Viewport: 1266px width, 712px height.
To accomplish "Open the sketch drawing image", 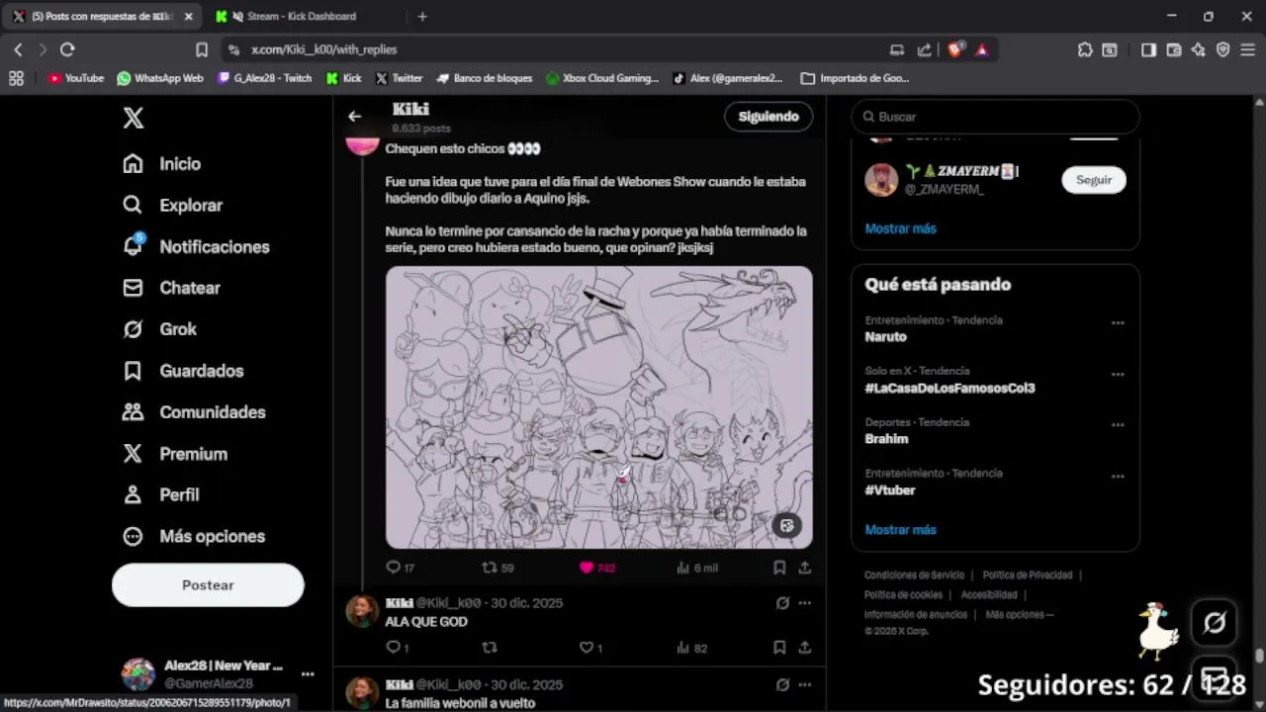I will pos(598,406).
